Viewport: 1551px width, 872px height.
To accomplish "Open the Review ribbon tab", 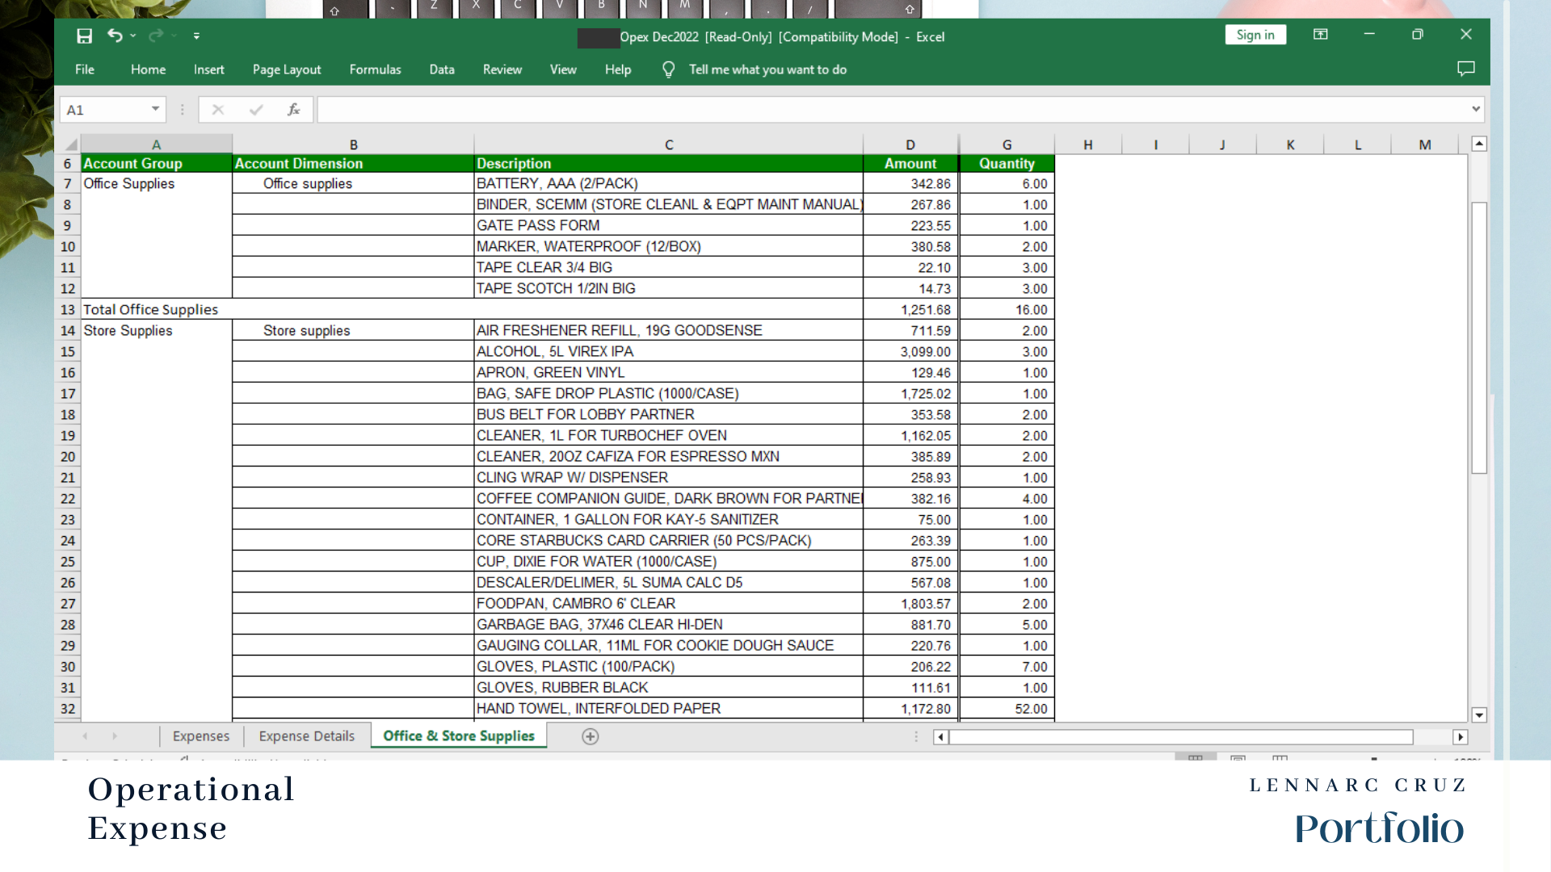I will click(x=502, y=69).
